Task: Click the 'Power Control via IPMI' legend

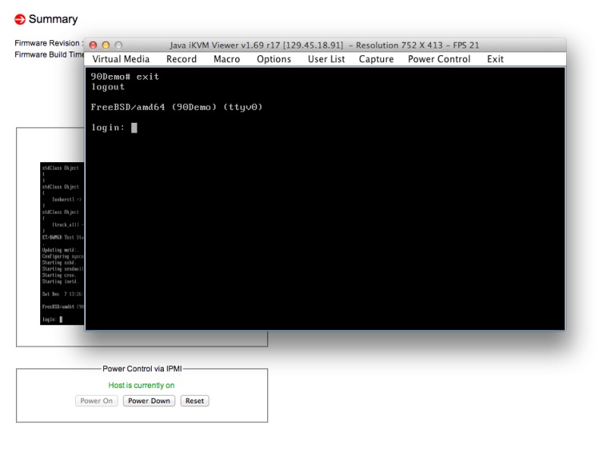Action: [x=142, y=368]
